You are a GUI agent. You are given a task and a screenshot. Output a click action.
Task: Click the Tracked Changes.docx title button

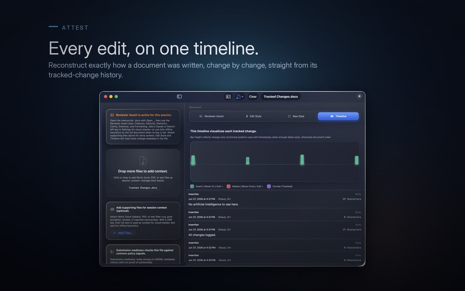click(x=281, y=97)
